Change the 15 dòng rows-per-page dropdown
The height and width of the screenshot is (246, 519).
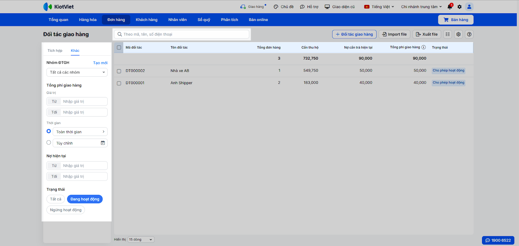point(141,240)
